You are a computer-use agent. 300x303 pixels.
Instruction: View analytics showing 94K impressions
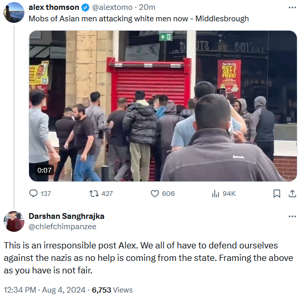pos(215,193)
